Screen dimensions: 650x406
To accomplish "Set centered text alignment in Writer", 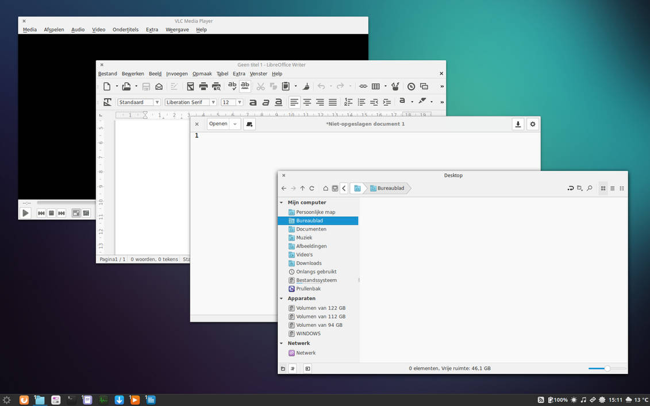I will [x=307, y=102].
